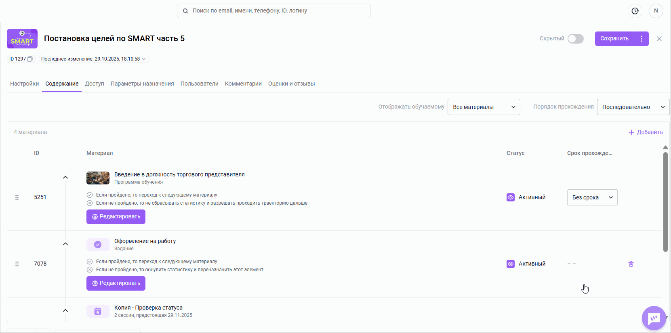Switch to the Содержание tab
The width and height of the screenshot is (671, 333).
[x=62, y=84]
